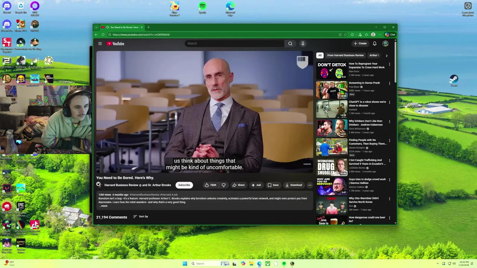Save the video to a playlist

(273, 185)
